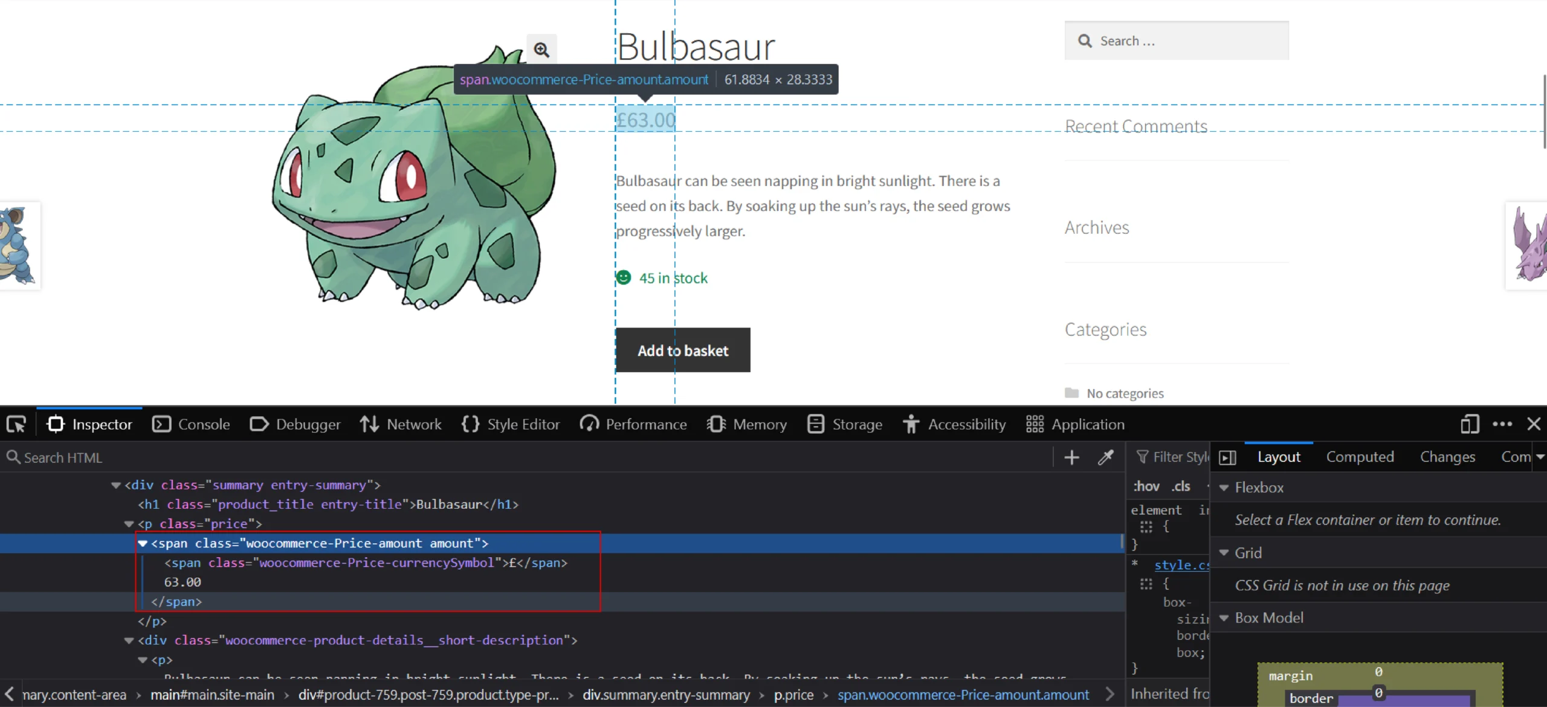Select div#product-759 breadcrumb
This screenshot has width=1547, height=707.
click(x=428, y=695)
